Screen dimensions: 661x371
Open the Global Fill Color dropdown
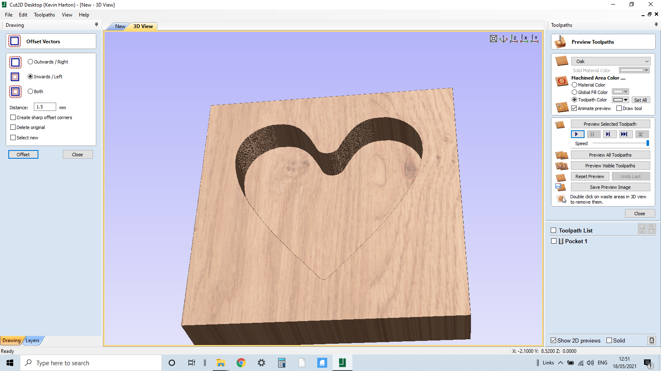click(621, 92)
